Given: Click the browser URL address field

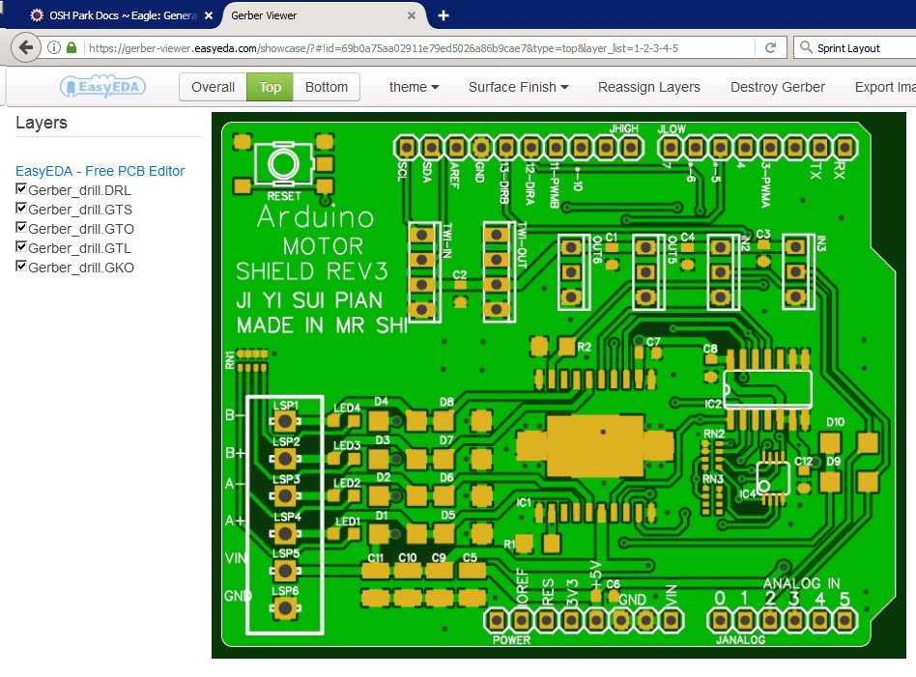Looking at the screenshot, I should click(417, 48).
